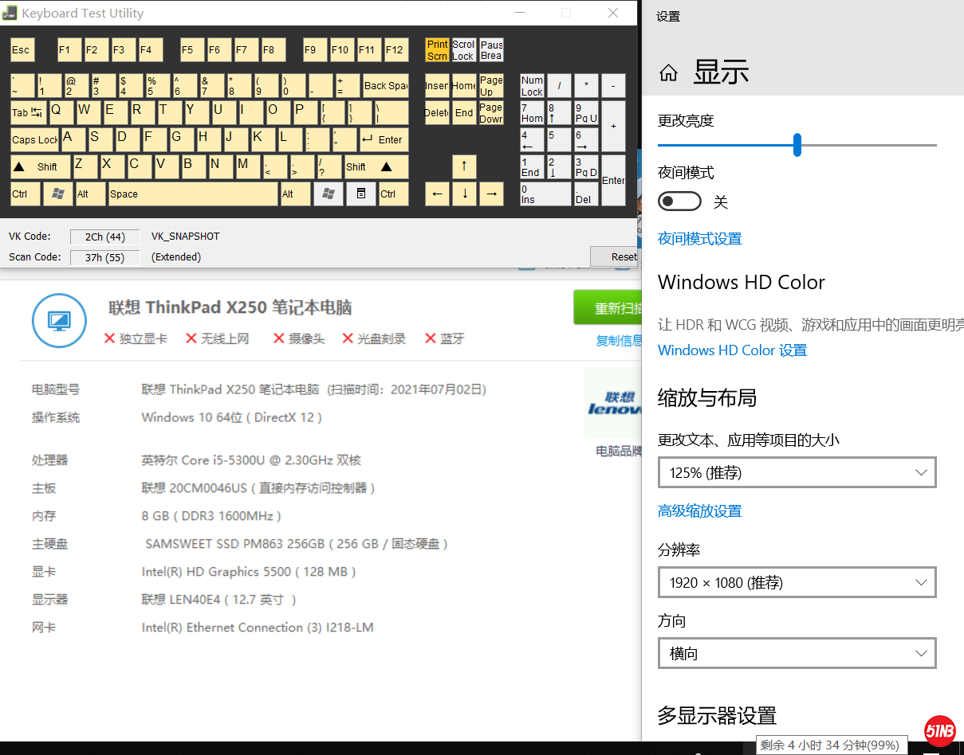Click the Num Lock key
Viewport: 964px width, 755px height.
coord(532,86)
